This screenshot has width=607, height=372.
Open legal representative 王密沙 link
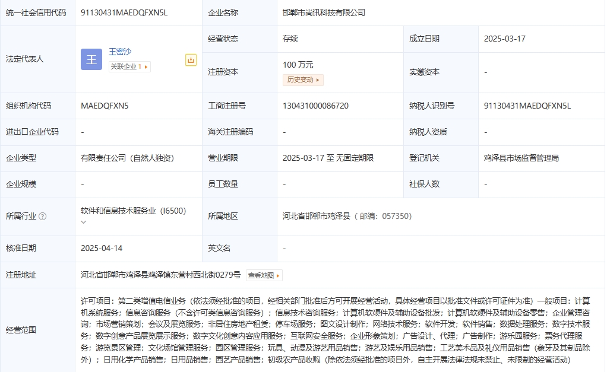pyautogui.click(x=120, y=52)
